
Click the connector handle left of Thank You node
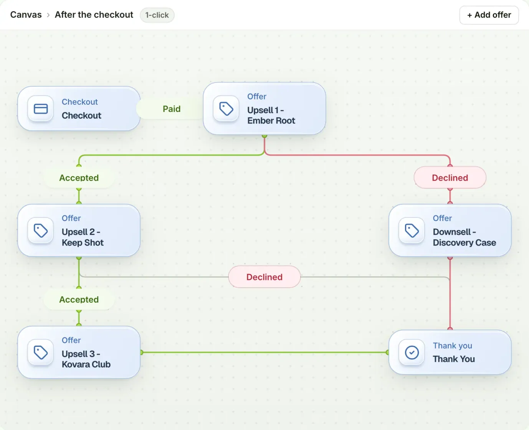pos(388,352)
